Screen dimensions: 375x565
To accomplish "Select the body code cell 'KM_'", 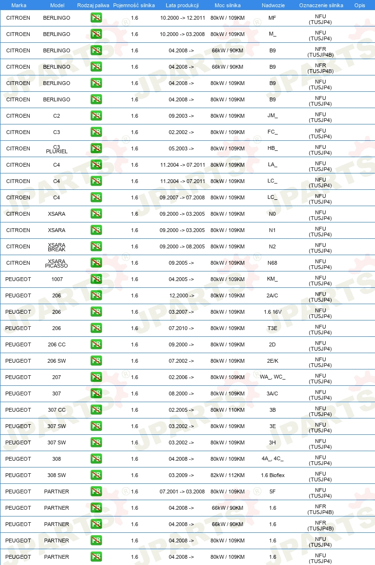I will 272,279.
